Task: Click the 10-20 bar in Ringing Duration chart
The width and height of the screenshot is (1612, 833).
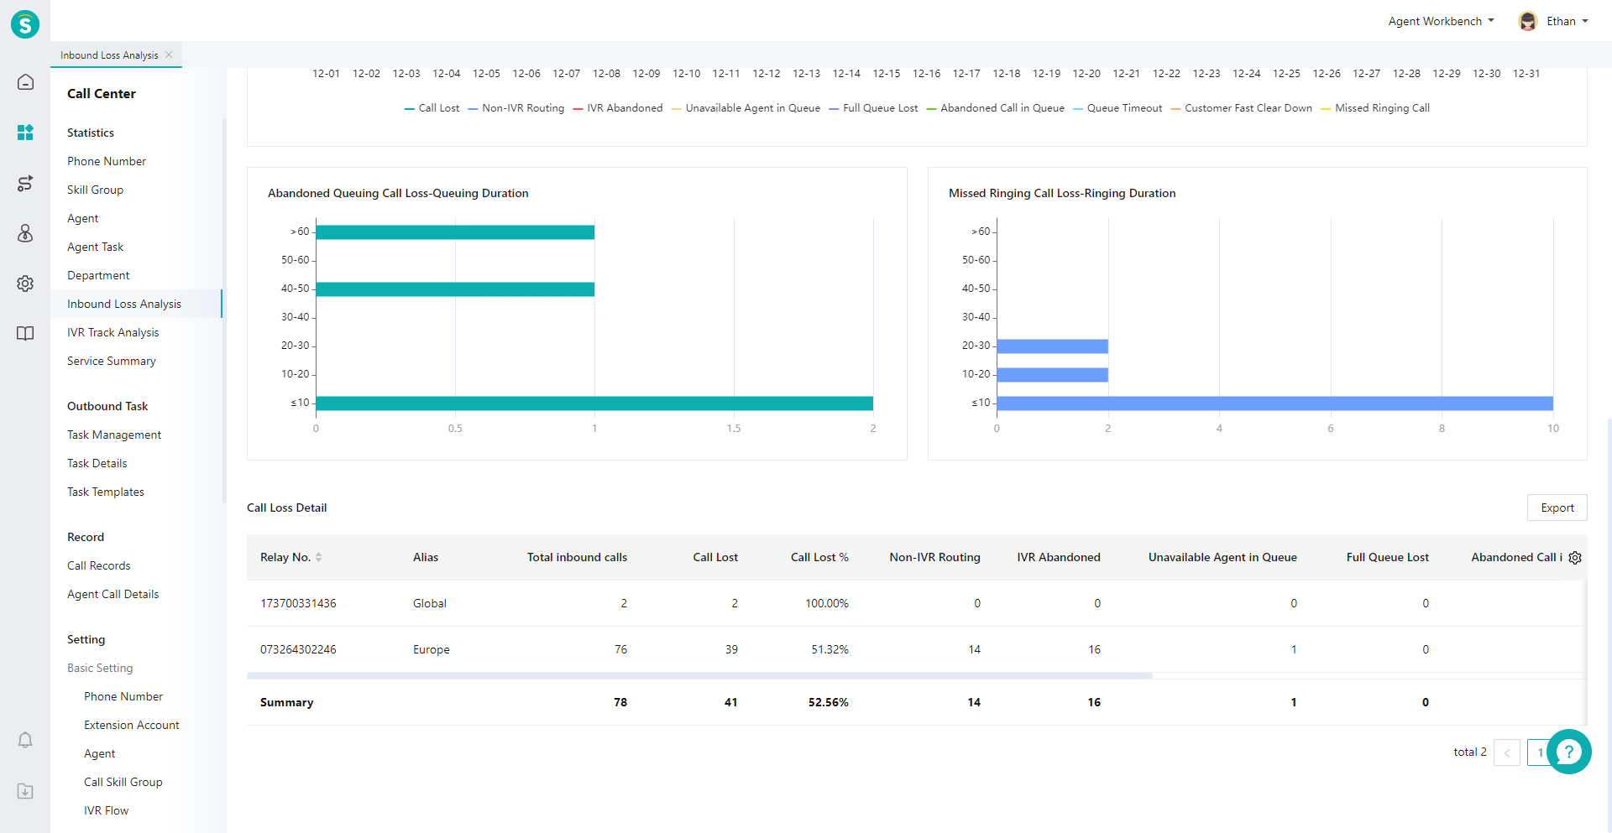Action: (1052, 375)
